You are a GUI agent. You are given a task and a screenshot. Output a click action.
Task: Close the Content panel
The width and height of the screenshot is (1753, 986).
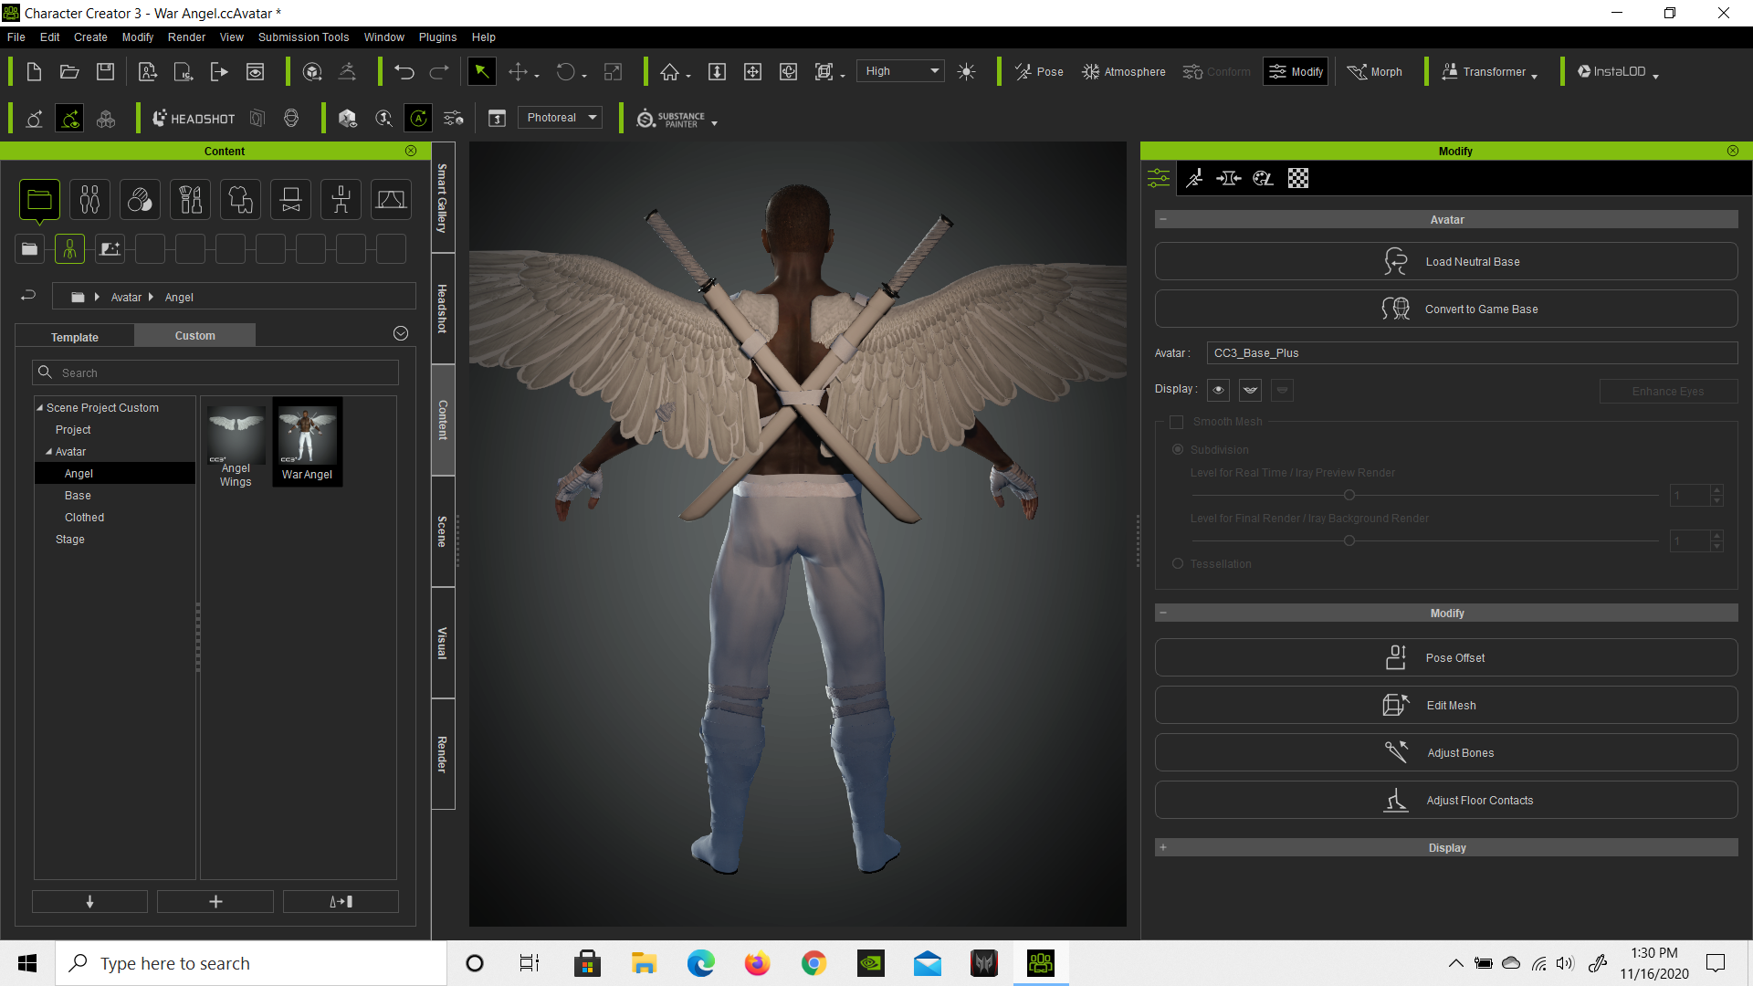[411, 151]
